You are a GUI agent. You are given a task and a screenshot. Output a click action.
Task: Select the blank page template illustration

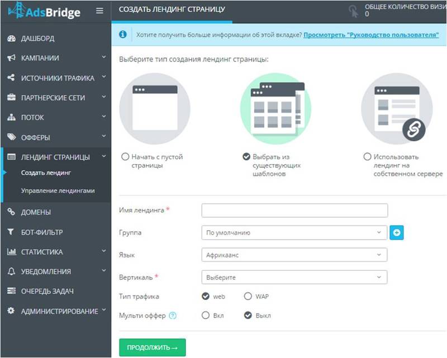[x=155, y=108]
